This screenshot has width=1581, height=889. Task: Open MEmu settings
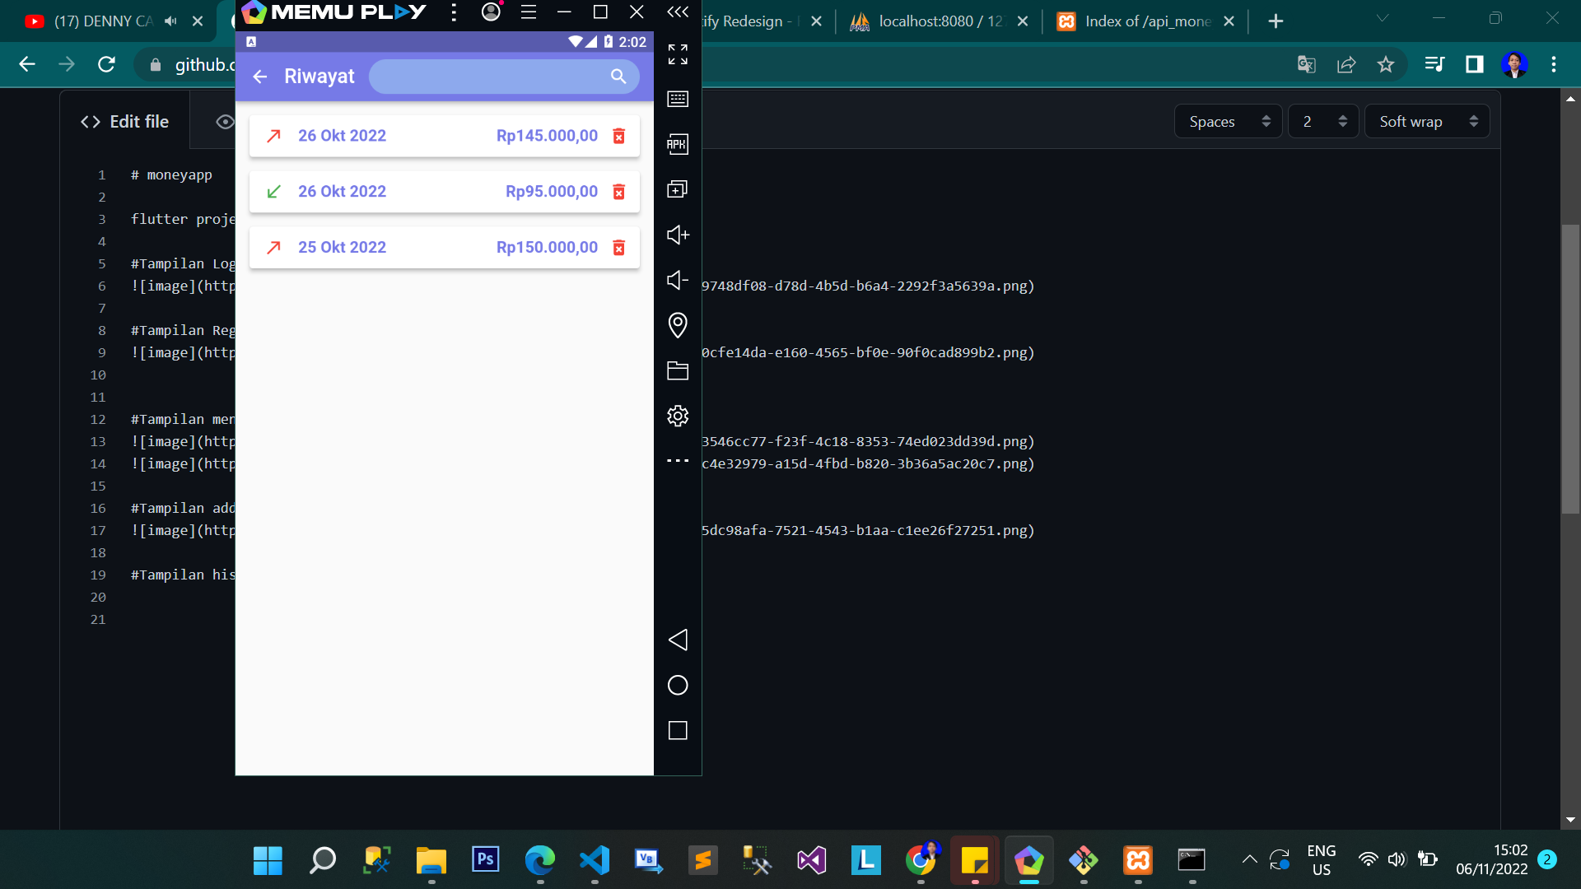point(677,416)
